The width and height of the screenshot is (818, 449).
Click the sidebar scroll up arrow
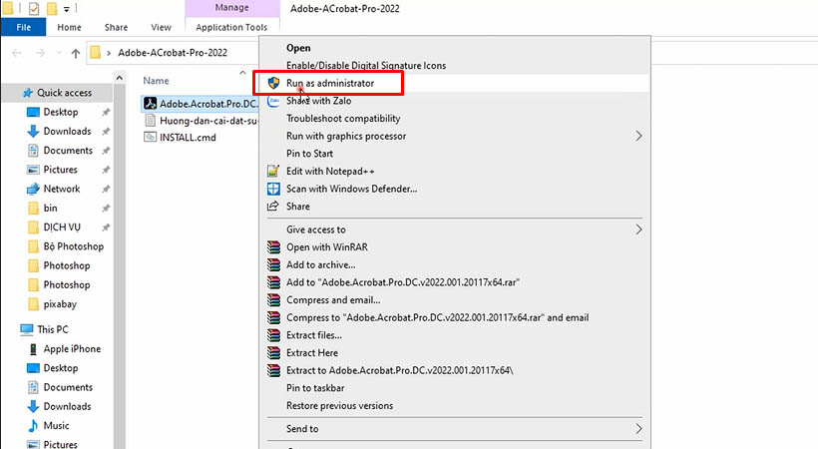pyautogui.click(x=120, y=78)
